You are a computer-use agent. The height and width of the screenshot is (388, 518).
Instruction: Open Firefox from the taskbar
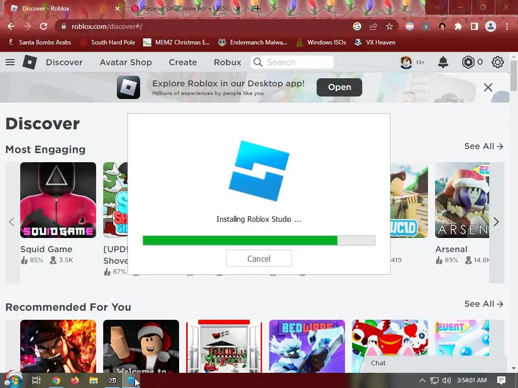point(75,380)
